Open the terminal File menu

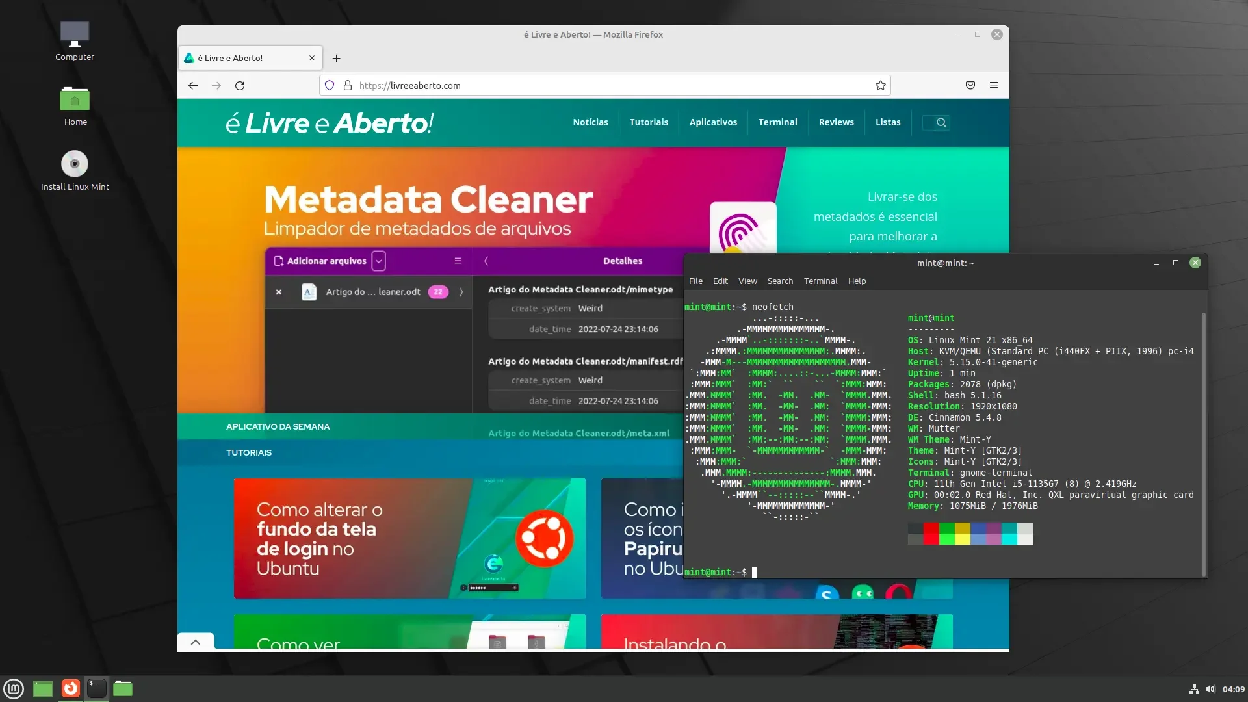click(x=695, y=281)
